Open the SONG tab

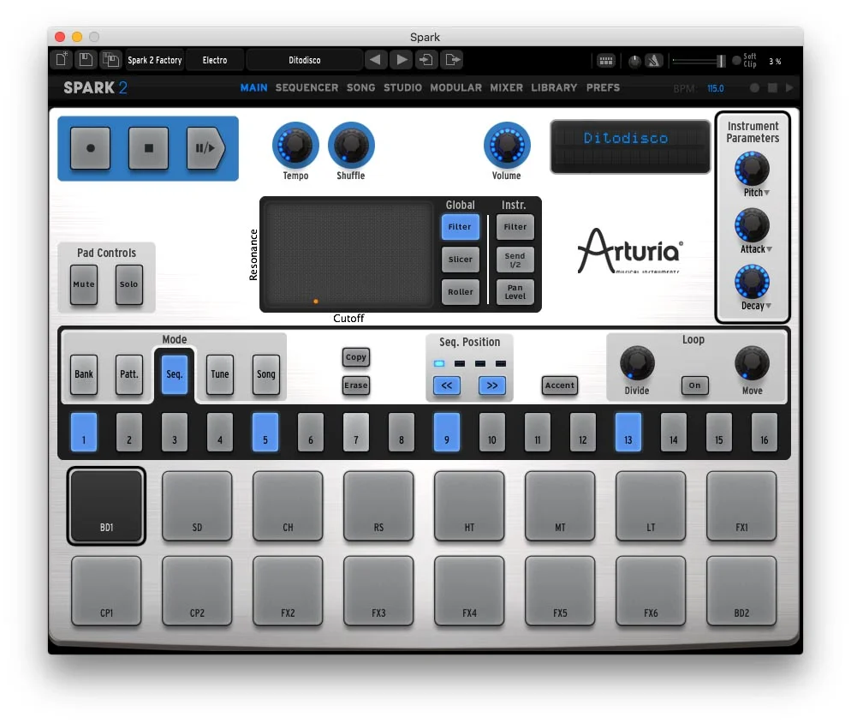coord(361,87)
